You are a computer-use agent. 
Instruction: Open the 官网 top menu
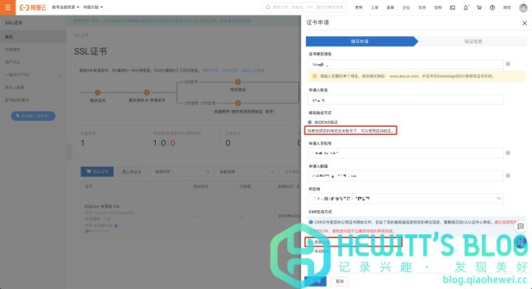click(x=438, y=7)
